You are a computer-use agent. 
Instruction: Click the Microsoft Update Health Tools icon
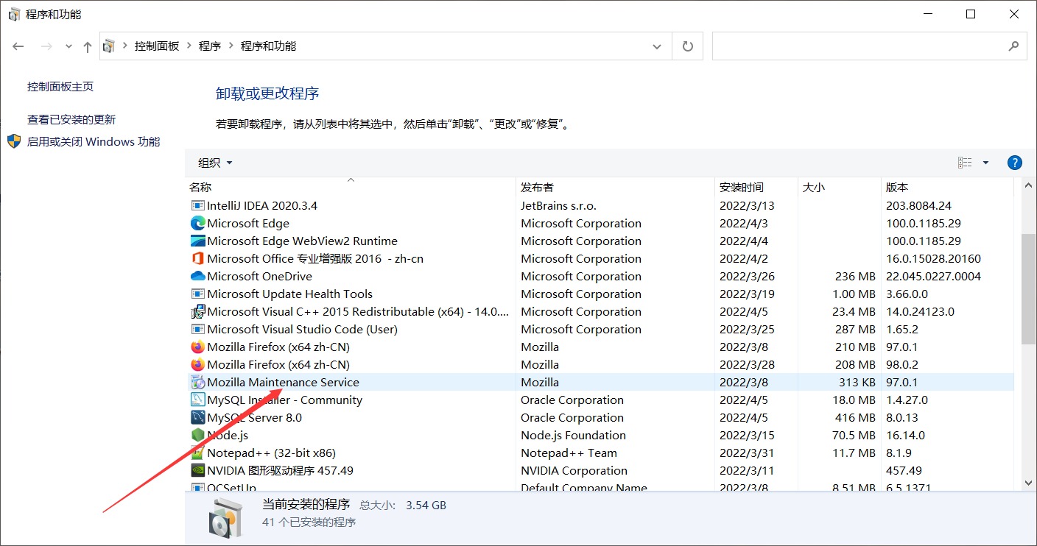pyautogui.click(x=197, y=294)
